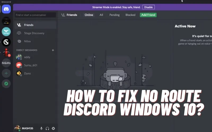The height and width of the screenshot is (132, 212).
Task: Switch to the Pending tab
Action: pyautogui.click(x=114, y=15)
